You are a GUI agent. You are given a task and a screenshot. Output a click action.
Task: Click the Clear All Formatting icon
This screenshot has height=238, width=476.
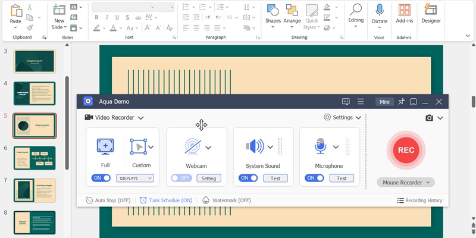coord(170,28)
